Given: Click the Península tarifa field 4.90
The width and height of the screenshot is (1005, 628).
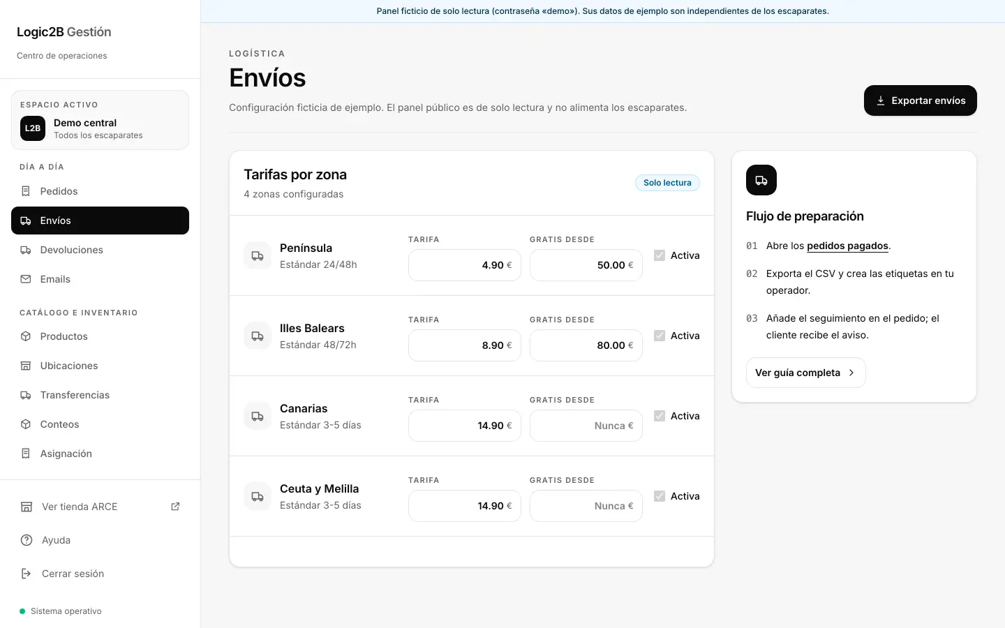Looking at the screenshot, I should [x=465, y=265].
